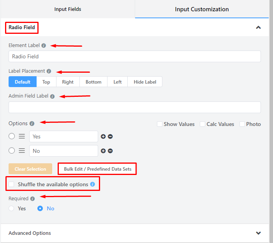
Task: Switch to the Input Fields tab
Action: pos(68,9)
